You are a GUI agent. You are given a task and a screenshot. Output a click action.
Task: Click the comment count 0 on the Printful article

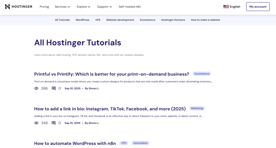pyautogui.click(x=60, y=88)
